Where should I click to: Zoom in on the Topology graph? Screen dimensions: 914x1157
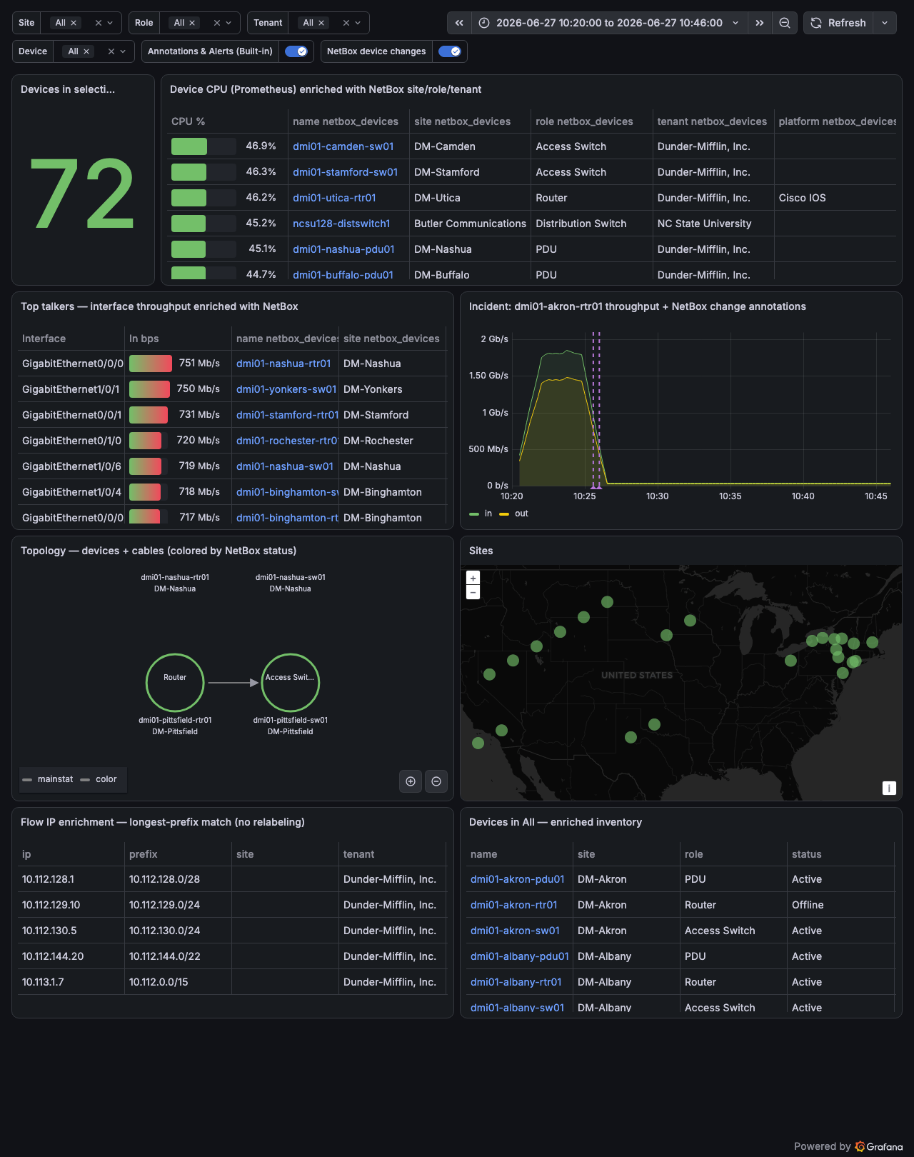tap(411, 781)
